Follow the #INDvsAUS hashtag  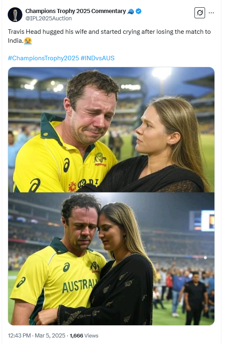pyautogui.click(x=98, y=58)
